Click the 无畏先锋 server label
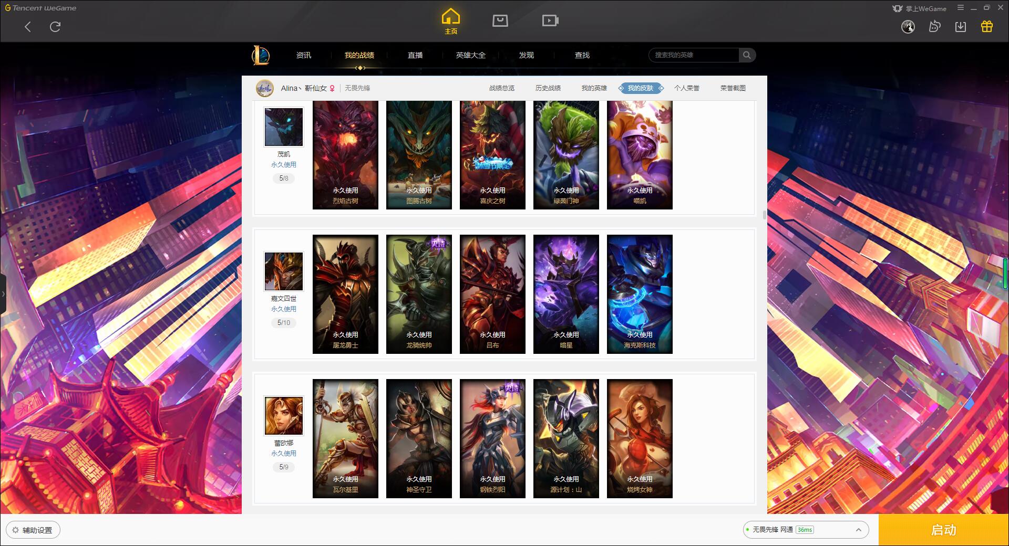This screenshot has width=1009, height=546. click(357, 88)
